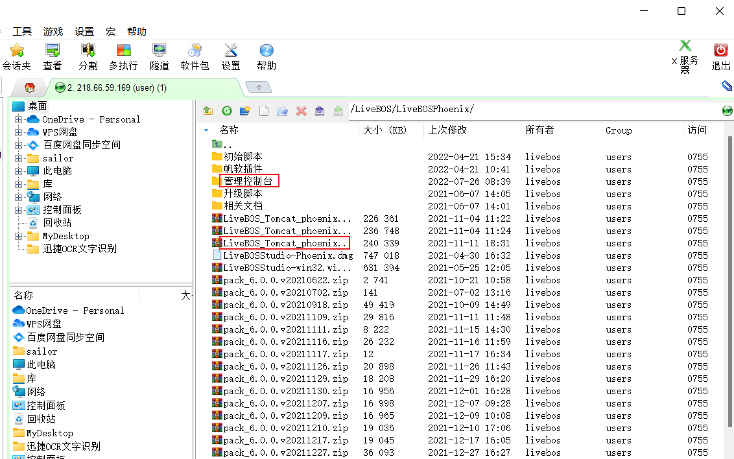Click the red X delete icon

coord(302,111)
